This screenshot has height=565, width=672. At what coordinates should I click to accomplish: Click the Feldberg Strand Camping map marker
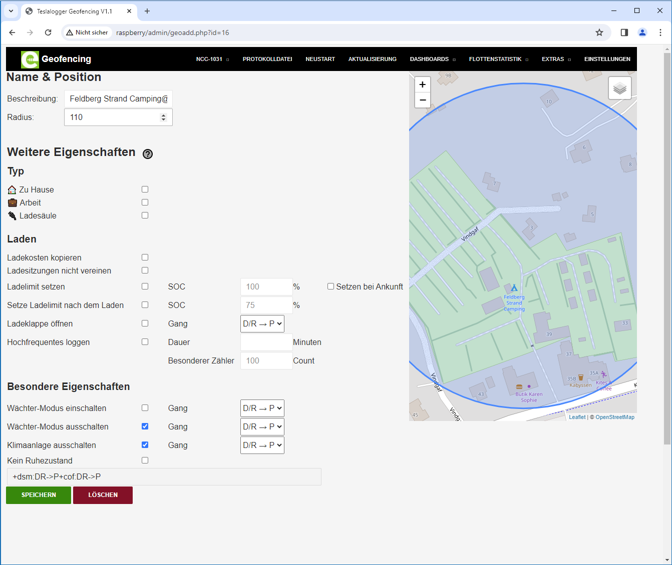pyautogui.click(x=514, y=288)
